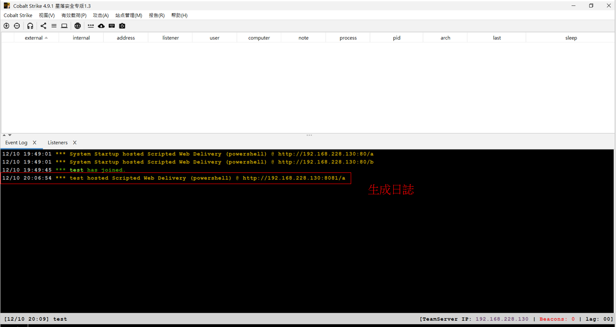
Task: Open the 站点管理(M) menu
Action: 128,15
